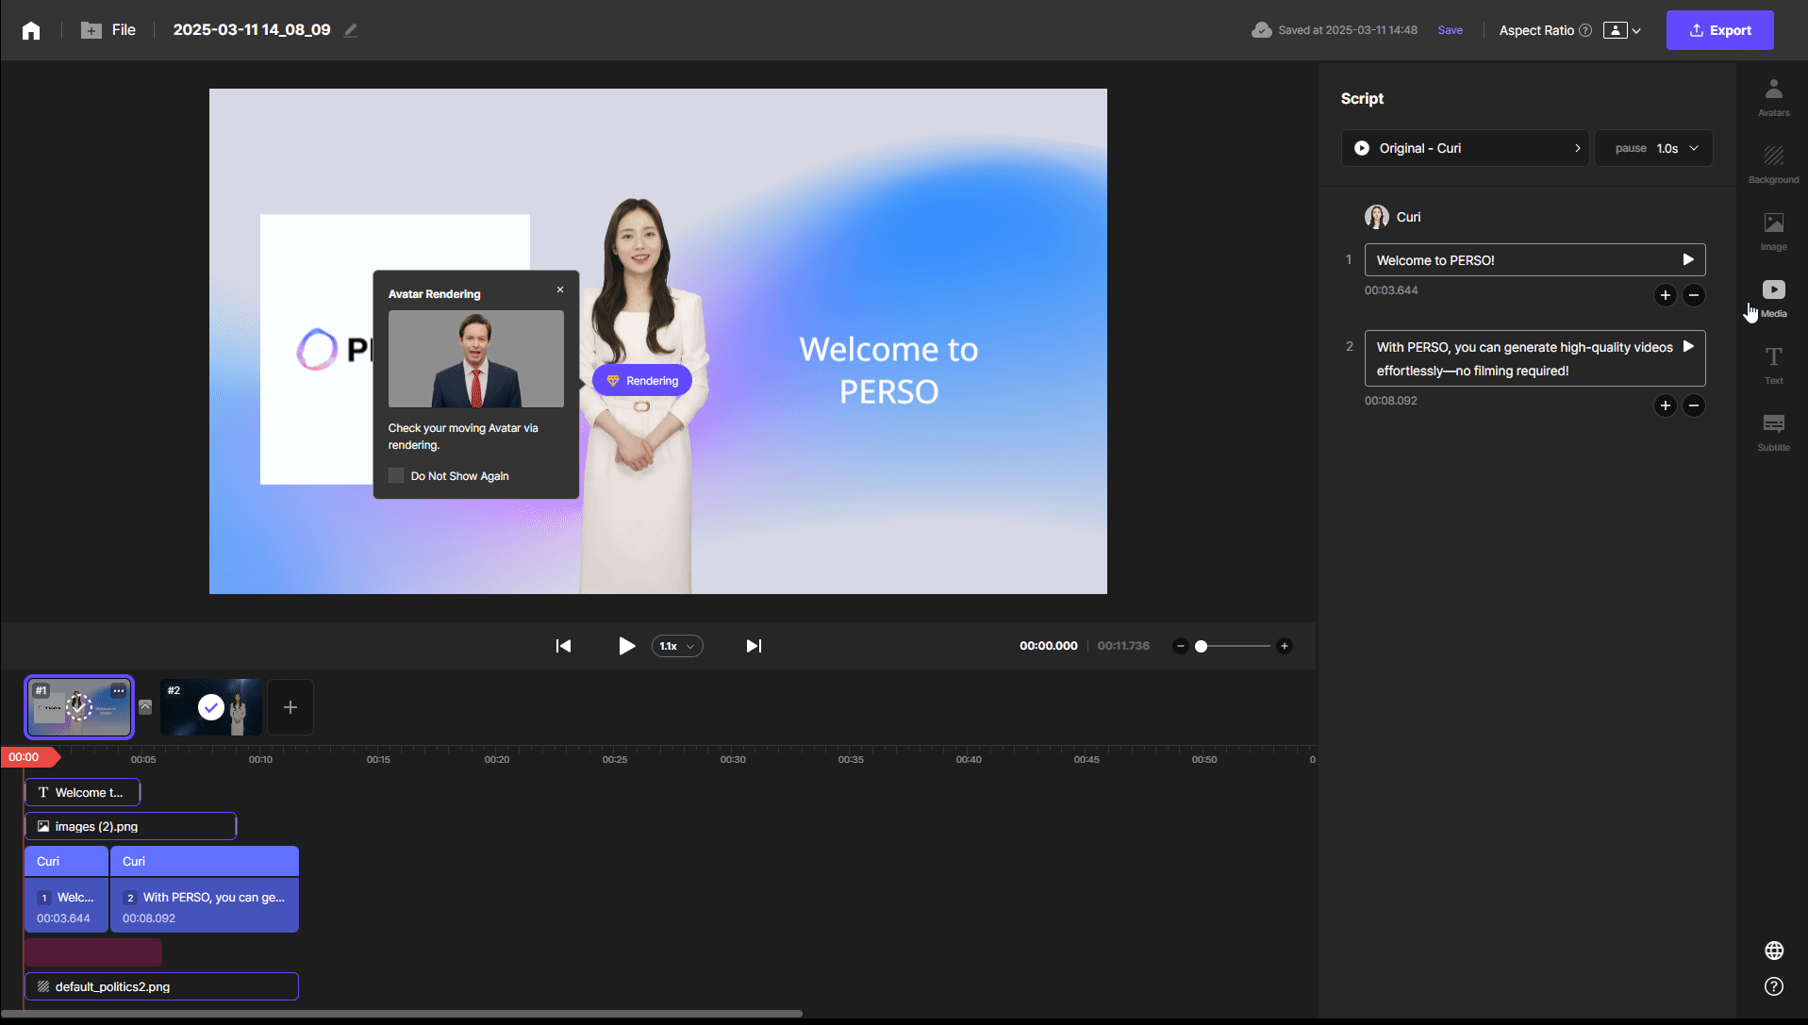Open the Background panel
The width and height of the screenshot is (1808, 1025).
pos(1773,165)
